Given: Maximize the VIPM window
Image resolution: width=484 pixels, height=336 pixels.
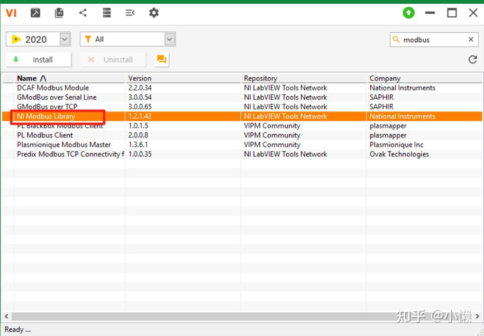Looking at the screenshot, I should tap(452, 13).
